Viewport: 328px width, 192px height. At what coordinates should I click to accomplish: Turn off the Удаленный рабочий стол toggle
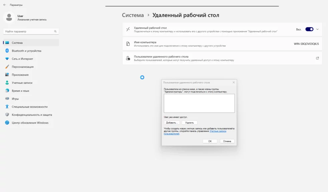point(309,29)
